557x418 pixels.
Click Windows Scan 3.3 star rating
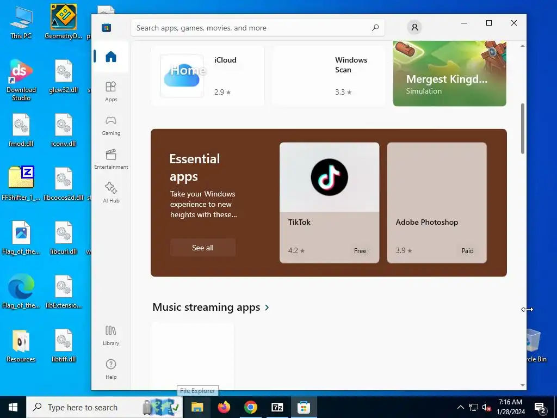343,92
